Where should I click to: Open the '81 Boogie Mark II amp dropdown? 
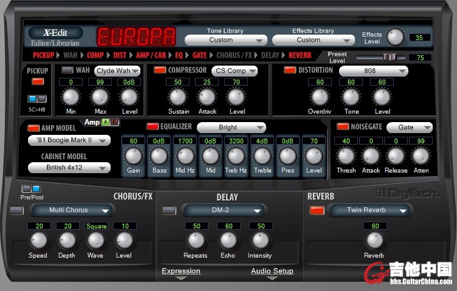[x=69, y=140]
